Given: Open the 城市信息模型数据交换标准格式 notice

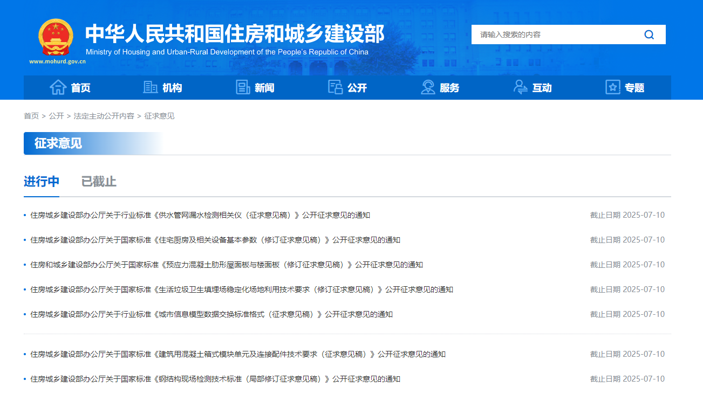Looking at the screenshot, I should point(211,314).
